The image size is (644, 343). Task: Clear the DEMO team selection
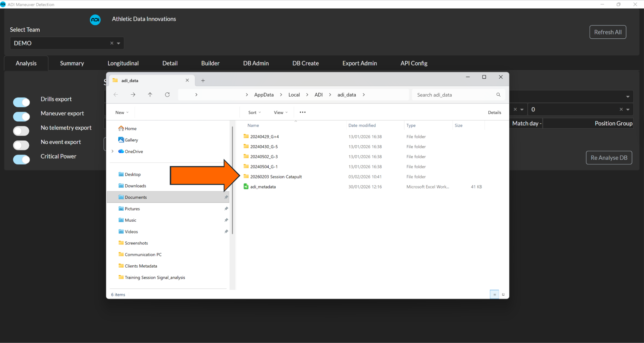[112, 43]
